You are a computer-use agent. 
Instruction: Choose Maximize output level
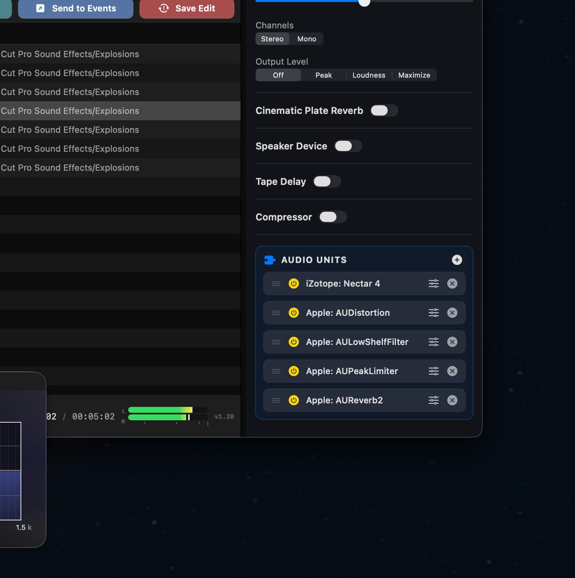coord(414,75)
